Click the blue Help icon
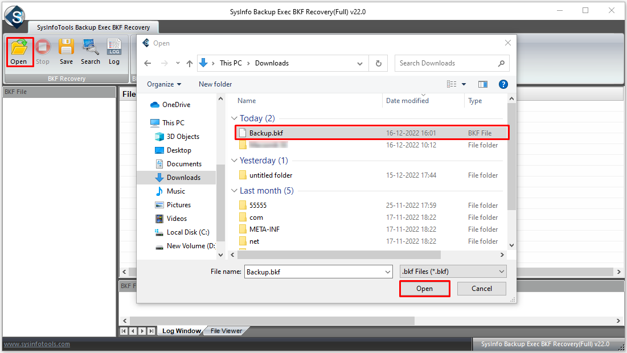Viewport: 627px width, 353px height. click(x=503, y=84)
